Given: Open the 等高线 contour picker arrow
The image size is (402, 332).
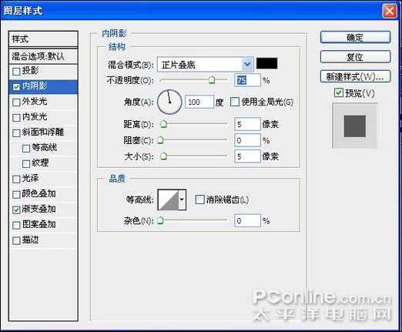Looking at the screenshot, I should (x=182, y=200).
